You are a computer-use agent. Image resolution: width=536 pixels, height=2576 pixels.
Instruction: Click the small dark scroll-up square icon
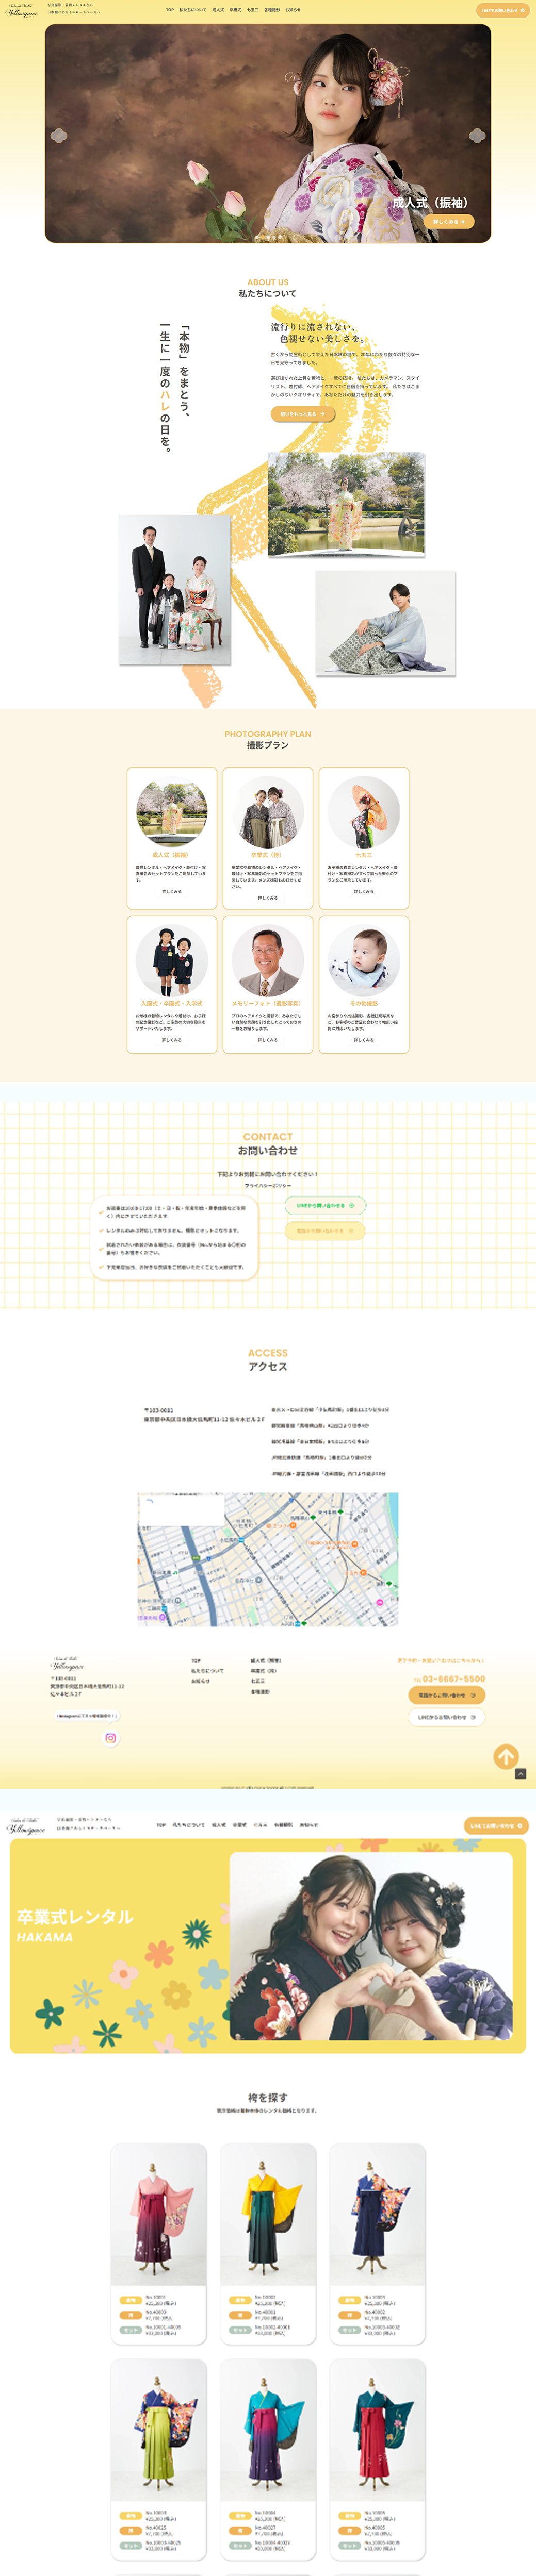coord(520,1773)
